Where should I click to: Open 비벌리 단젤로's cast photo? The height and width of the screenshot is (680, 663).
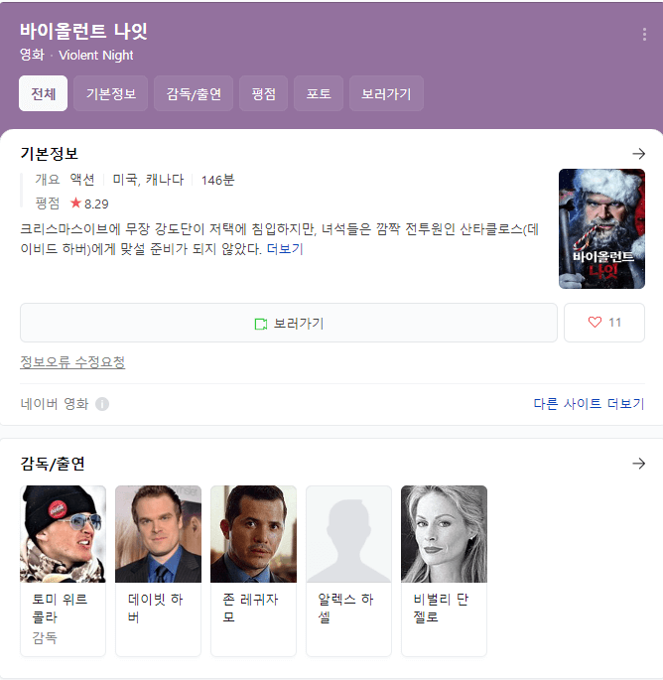click(x=444, y=534)
